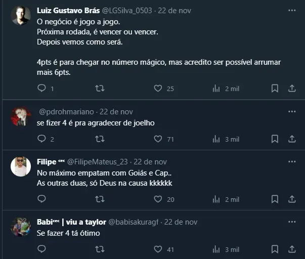Bookmark Luiz Gustavo Brás's tweet
305x259 pixels.
point(275,89)
